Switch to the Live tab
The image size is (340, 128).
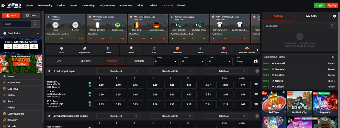coord(59,61)
